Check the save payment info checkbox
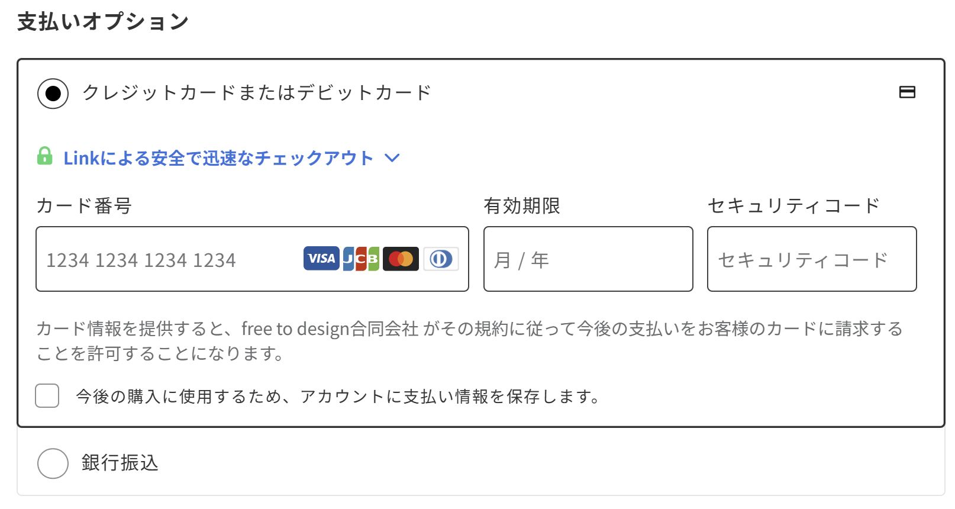 point(47,396)
